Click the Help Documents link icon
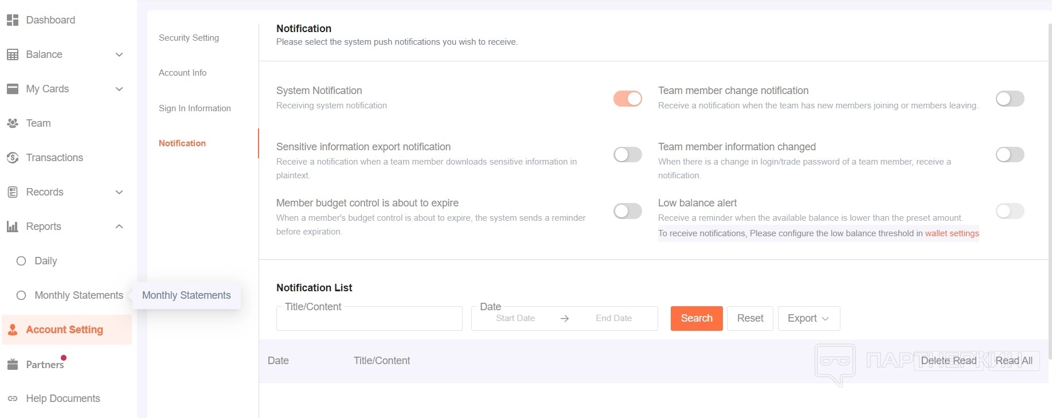 click(13, 399)
